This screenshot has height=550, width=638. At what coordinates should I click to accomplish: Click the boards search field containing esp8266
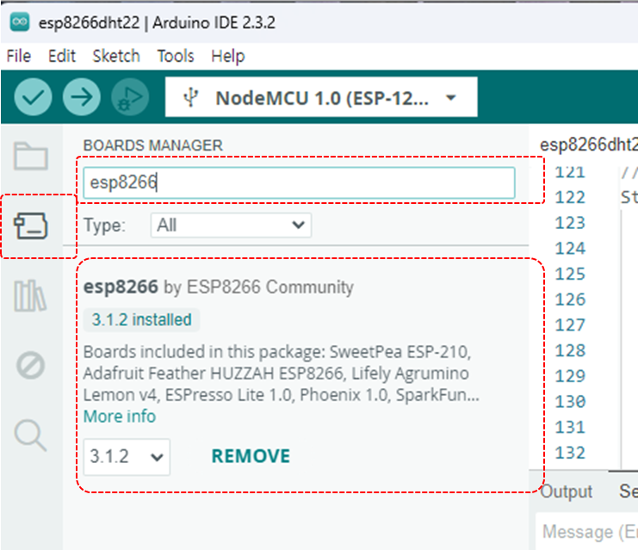(x=299, y=182)
